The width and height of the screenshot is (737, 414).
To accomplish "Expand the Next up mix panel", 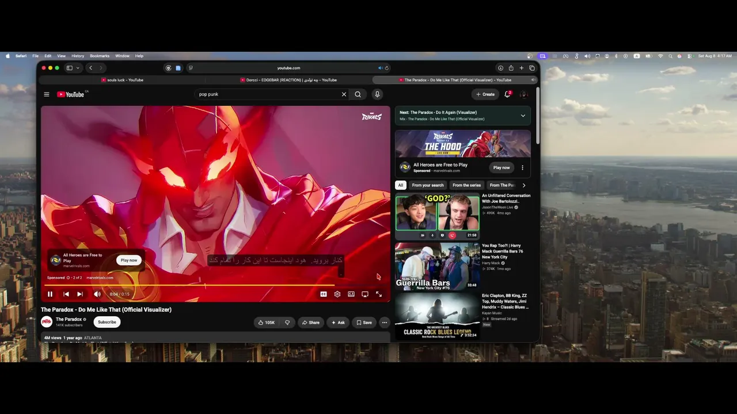I will coord(523,116).
